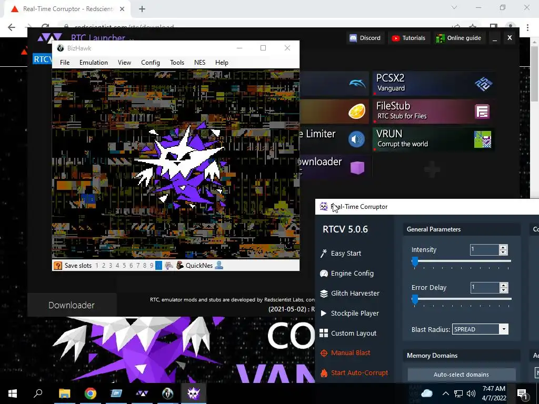The width and height of the screenshot is (539, 404).
Task: Click the Intensity slider handle
Action: 415,261
